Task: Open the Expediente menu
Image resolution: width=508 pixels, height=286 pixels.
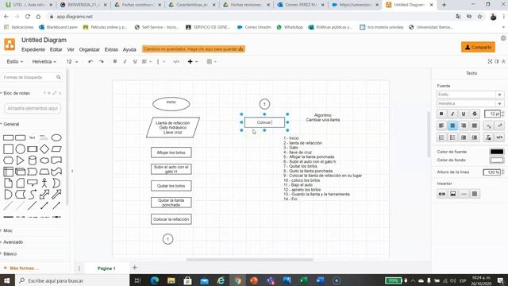Action: click(x=33, y=49)
